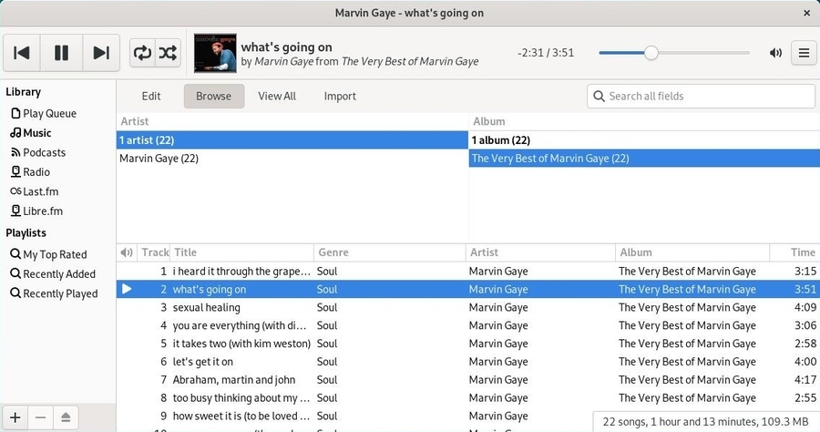820x432 pixels.
Task: Open Podcasts in the sidebar
Action: (x=38, y=153)
